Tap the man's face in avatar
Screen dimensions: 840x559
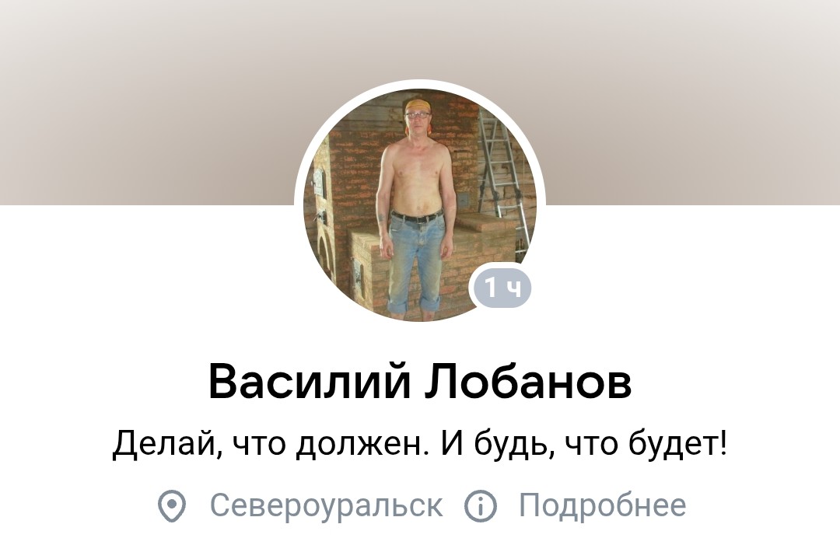(417, 119)
